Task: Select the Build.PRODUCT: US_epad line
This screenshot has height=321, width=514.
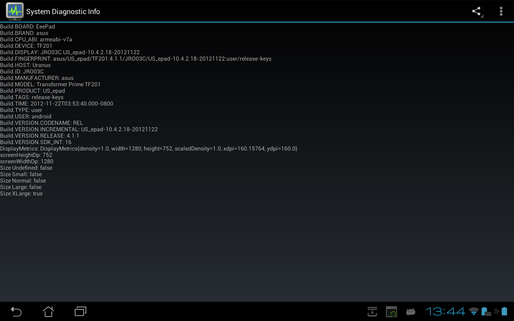Action: pyautogui.click(x=33, y=91)
